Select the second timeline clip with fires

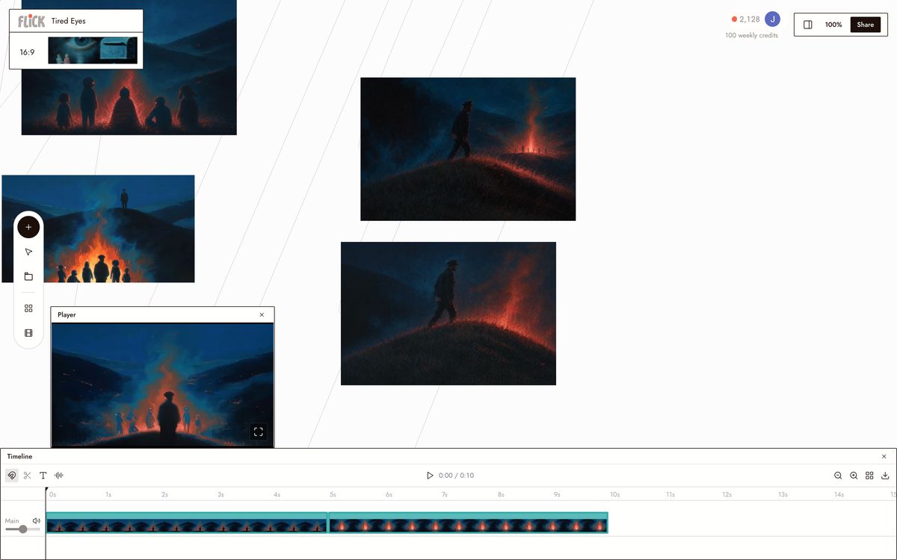tap(468, 523)
